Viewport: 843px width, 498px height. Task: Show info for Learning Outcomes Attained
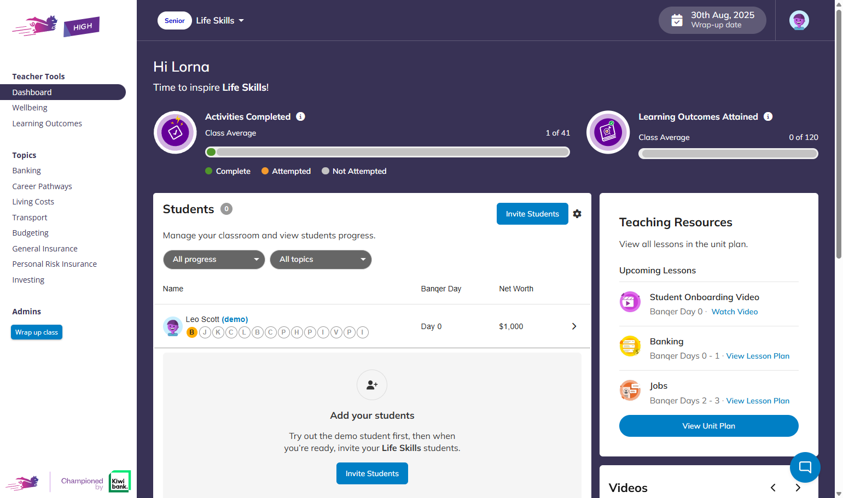pos(768,116)
